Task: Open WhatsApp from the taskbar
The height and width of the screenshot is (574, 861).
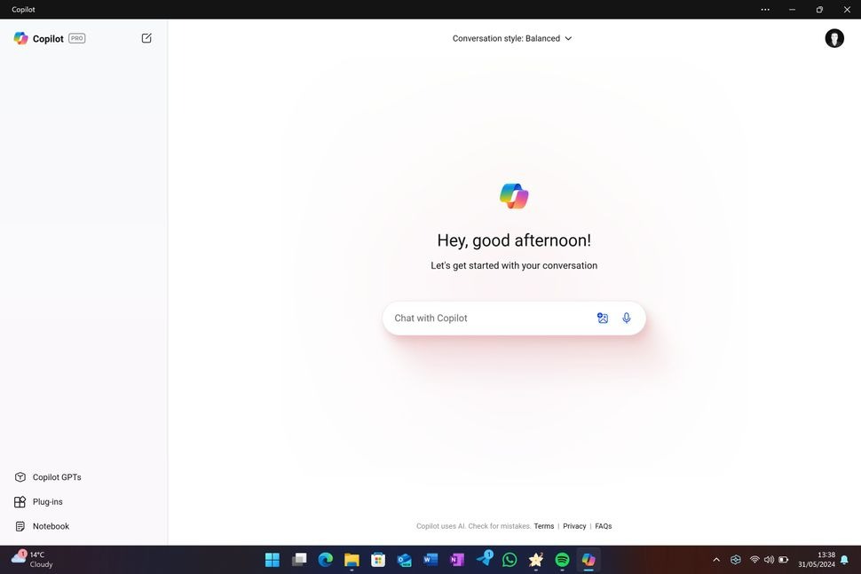Action: pyautogui.click(x=509, y=560)
